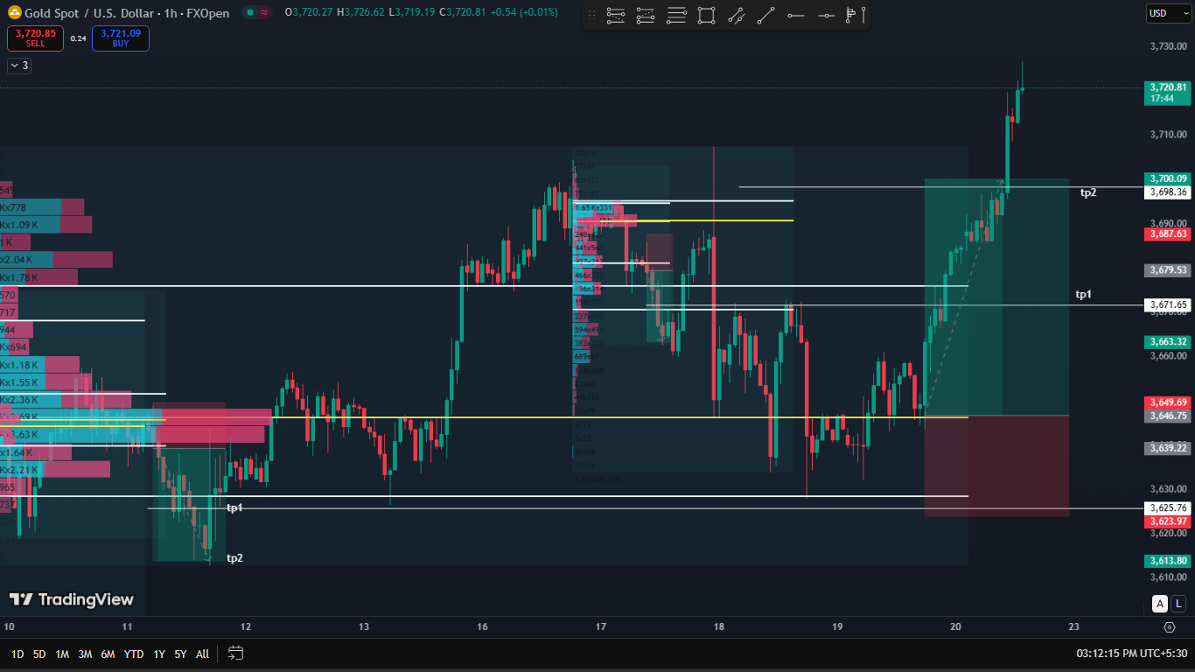Select the Trend-Based Fib Extension tool
Screen dimensions: 1195x672
coord(646,15)
